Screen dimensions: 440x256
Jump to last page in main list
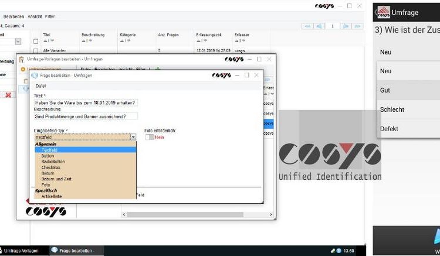click(x=357, y=26)
